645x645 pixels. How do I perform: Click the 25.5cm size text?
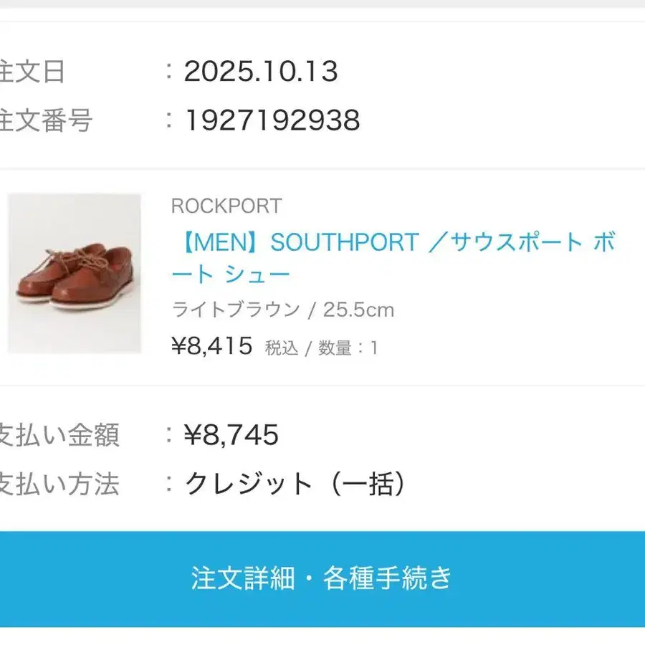358,310
